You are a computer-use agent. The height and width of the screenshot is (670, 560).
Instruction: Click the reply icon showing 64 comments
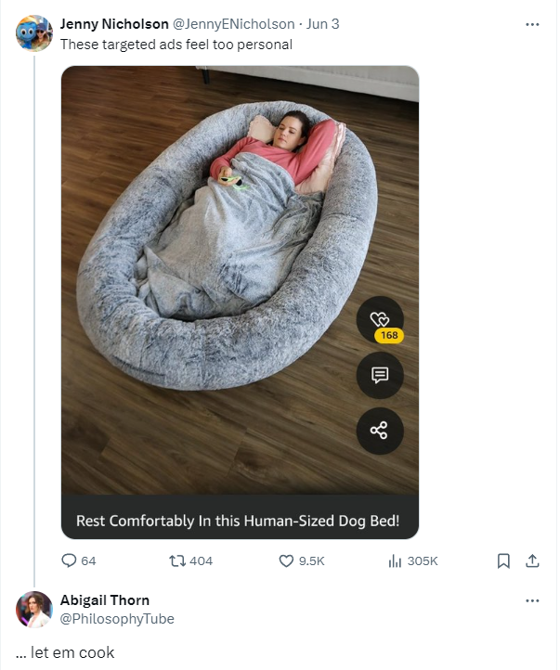click(69, 560)
